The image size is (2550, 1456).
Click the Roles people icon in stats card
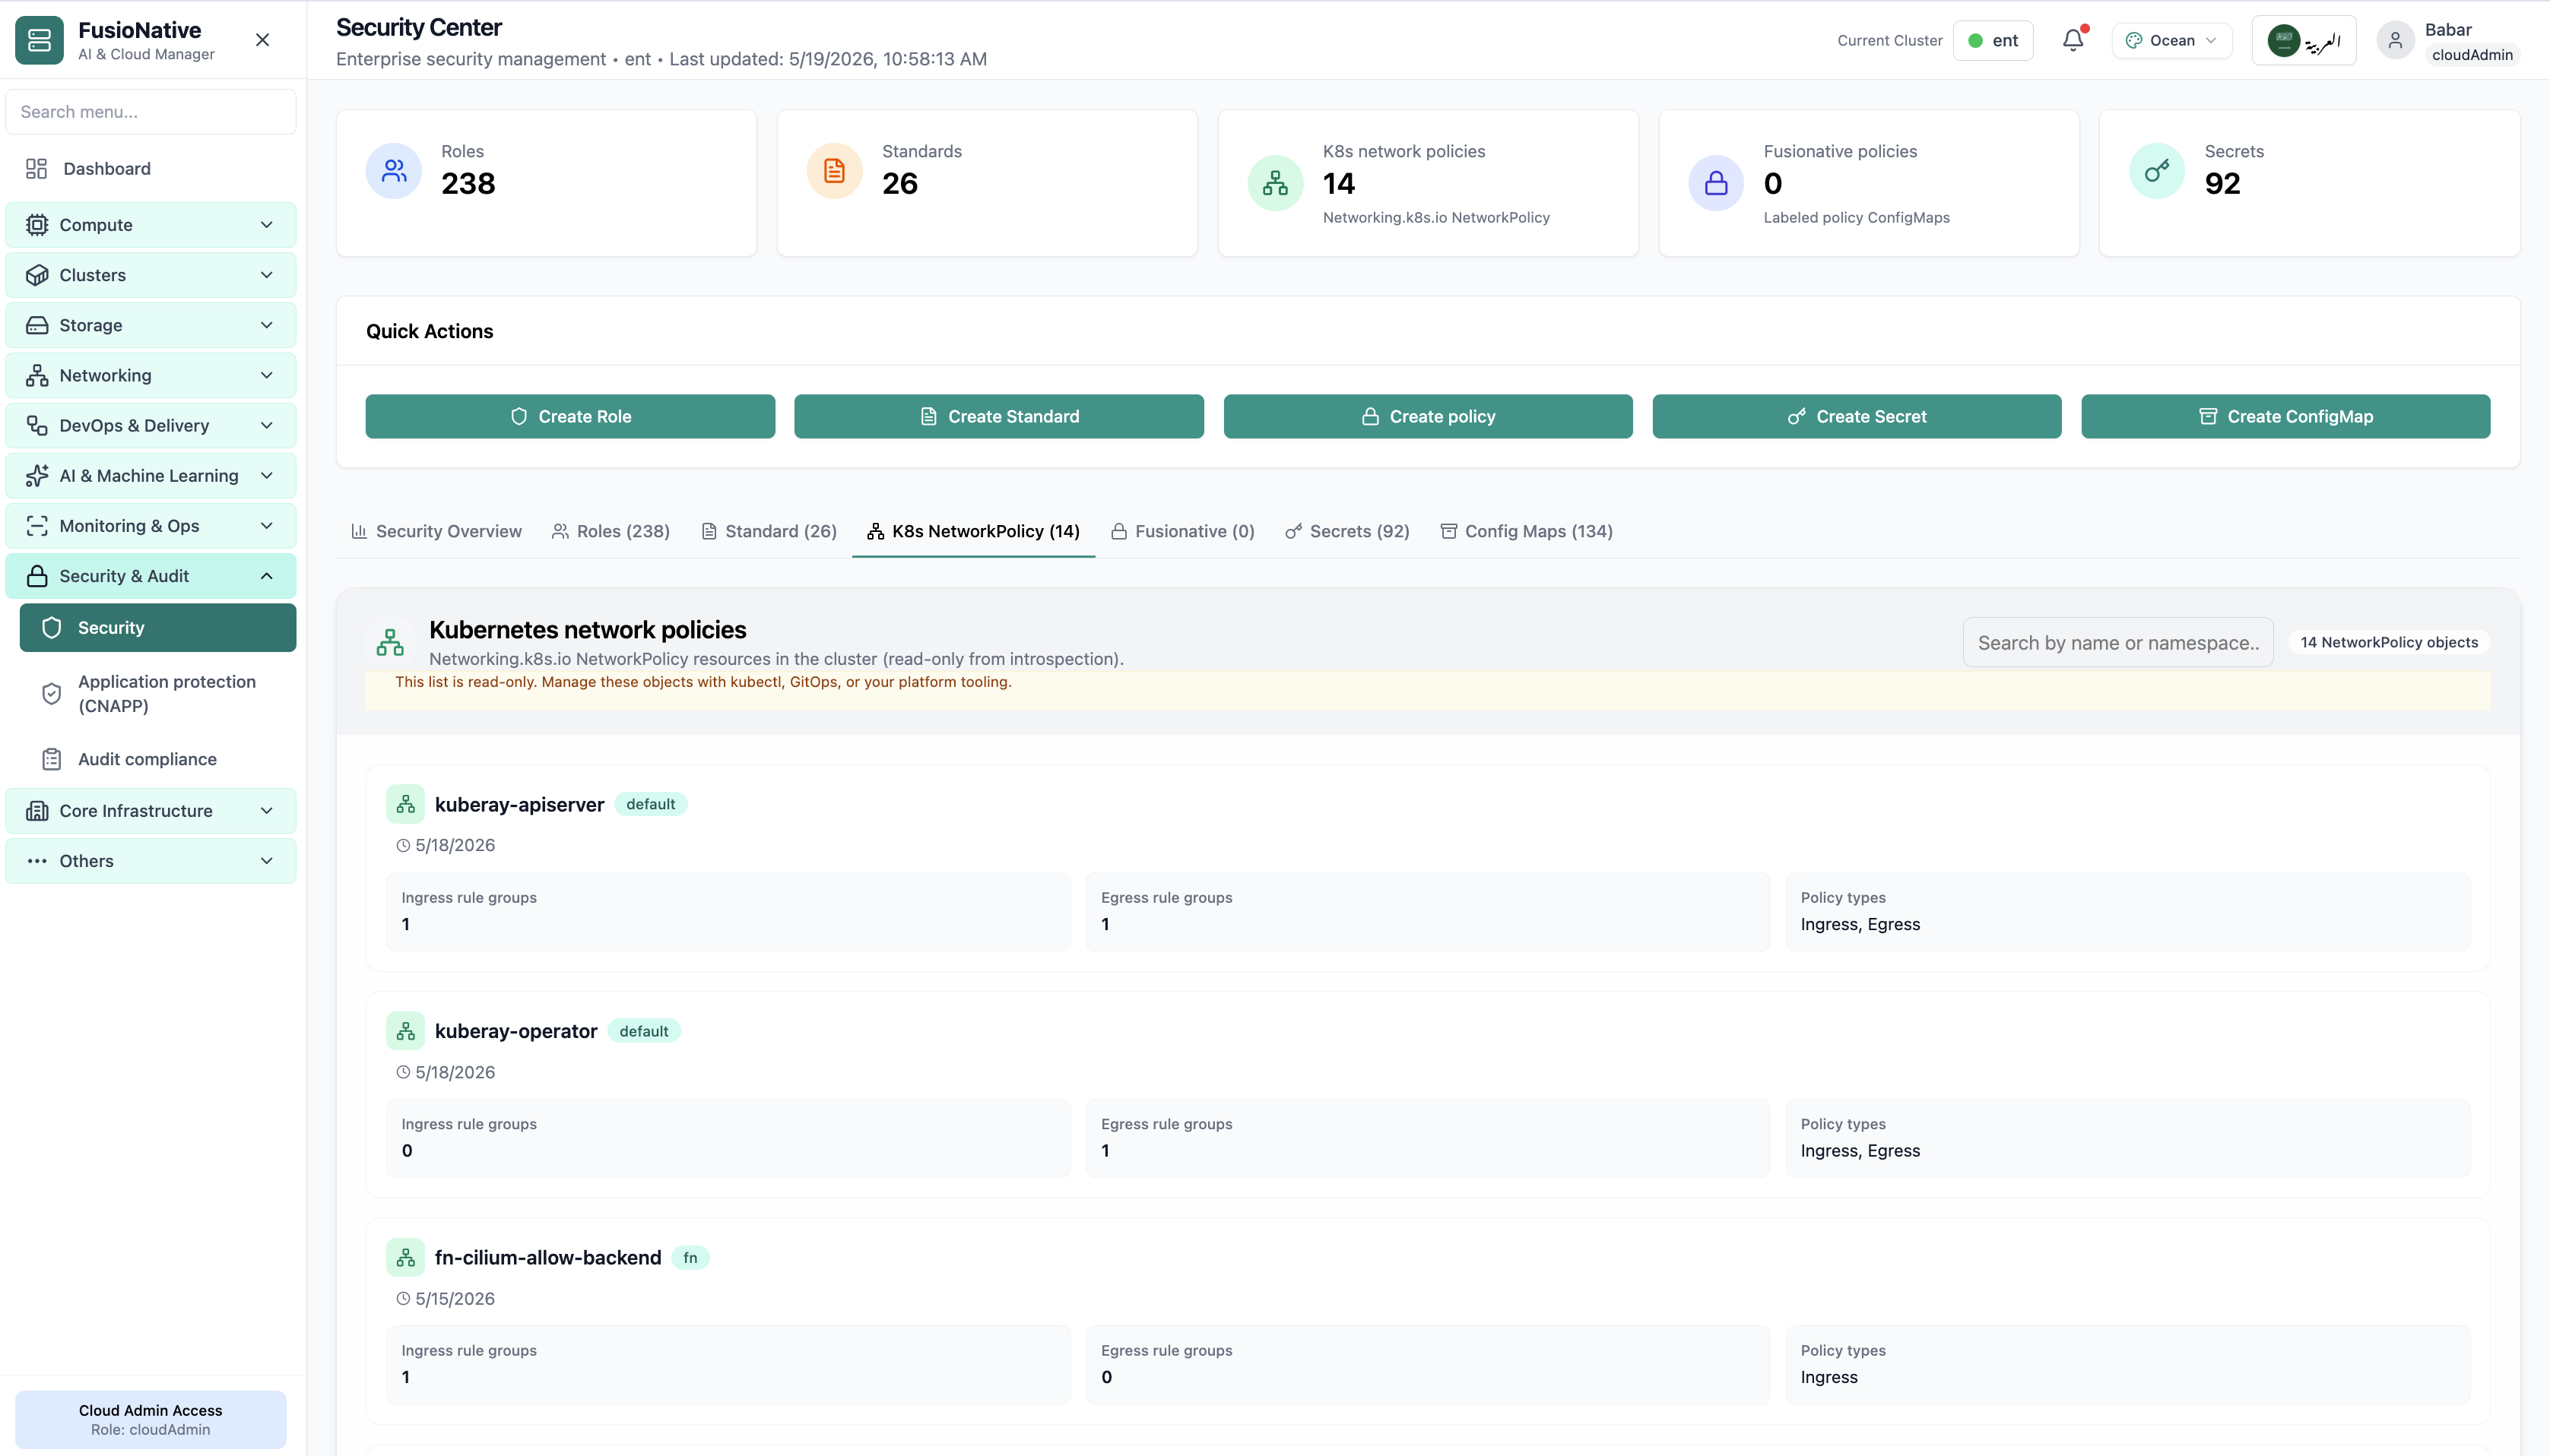394,171
